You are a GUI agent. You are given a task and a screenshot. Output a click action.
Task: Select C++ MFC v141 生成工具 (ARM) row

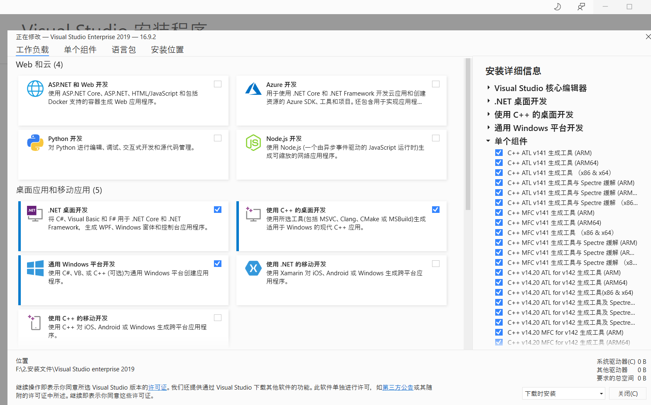[x=551, y=212]
